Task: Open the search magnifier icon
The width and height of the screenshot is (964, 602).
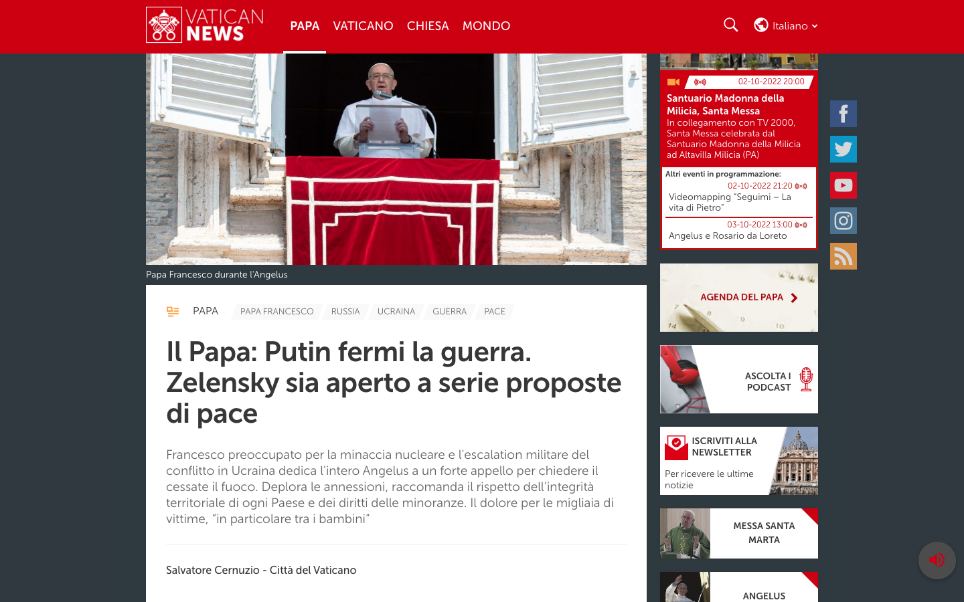Action: click(x=730, y=25)
